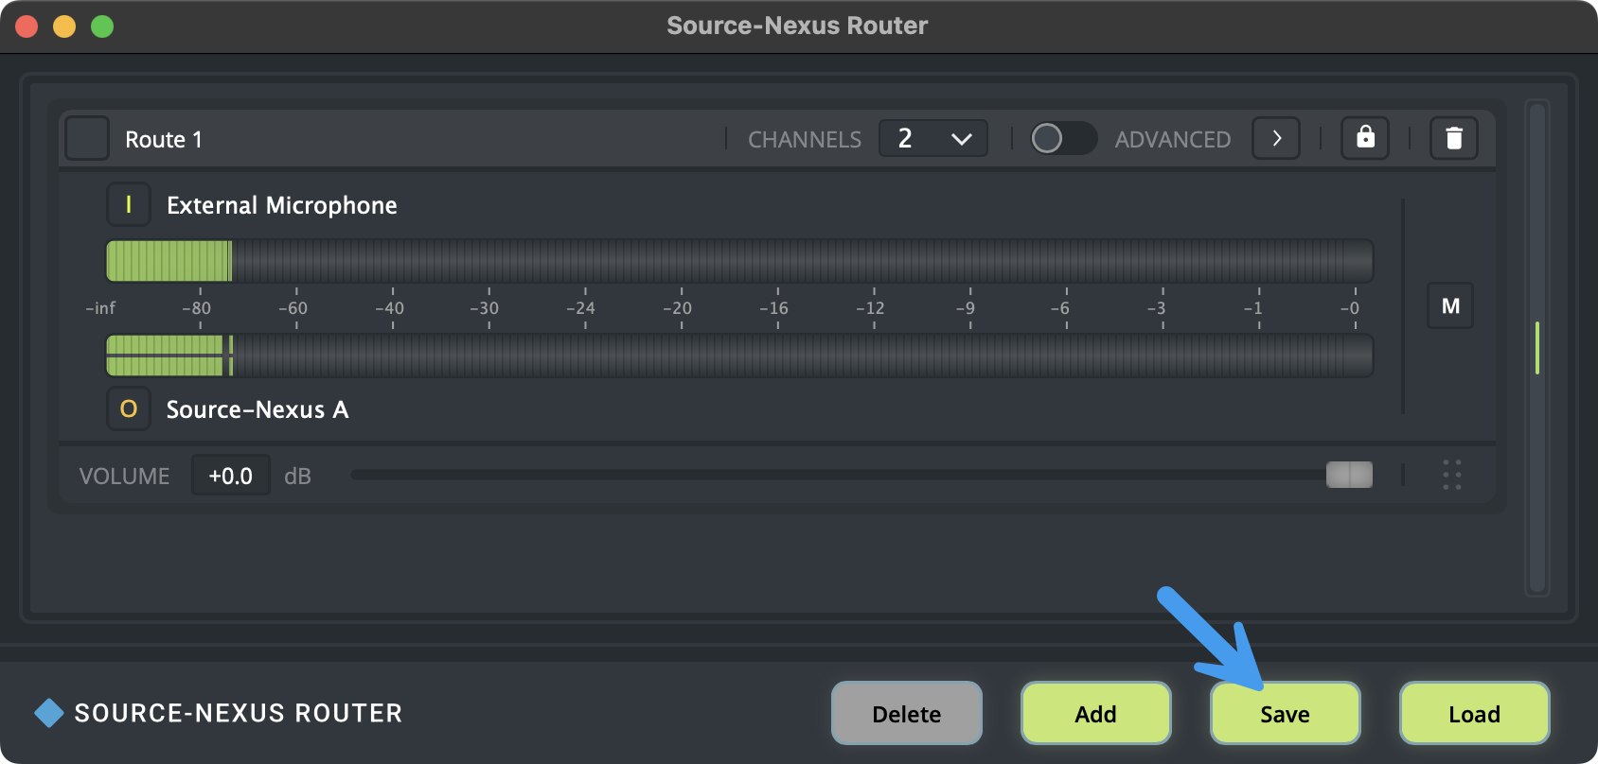Image resolution: width=1598 pixels, height=764 pixels.
Task: Click the output "O" icon beside Source-Nexus A
Action: point(129,408)
